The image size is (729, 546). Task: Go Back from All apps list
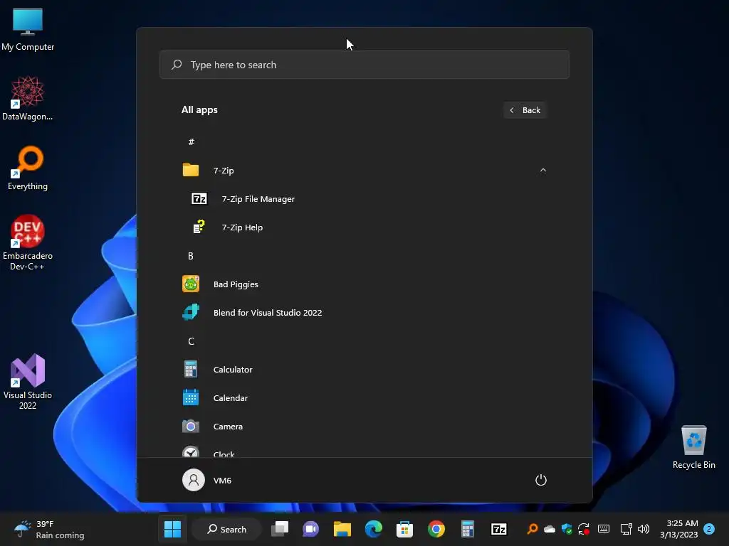tap(525, 110)
